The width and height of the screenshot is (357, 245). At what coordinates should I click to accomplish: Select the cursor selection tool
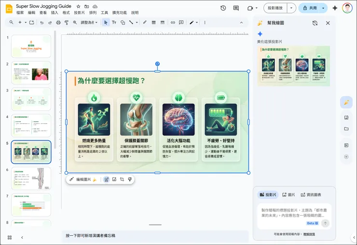click(106, 22)
